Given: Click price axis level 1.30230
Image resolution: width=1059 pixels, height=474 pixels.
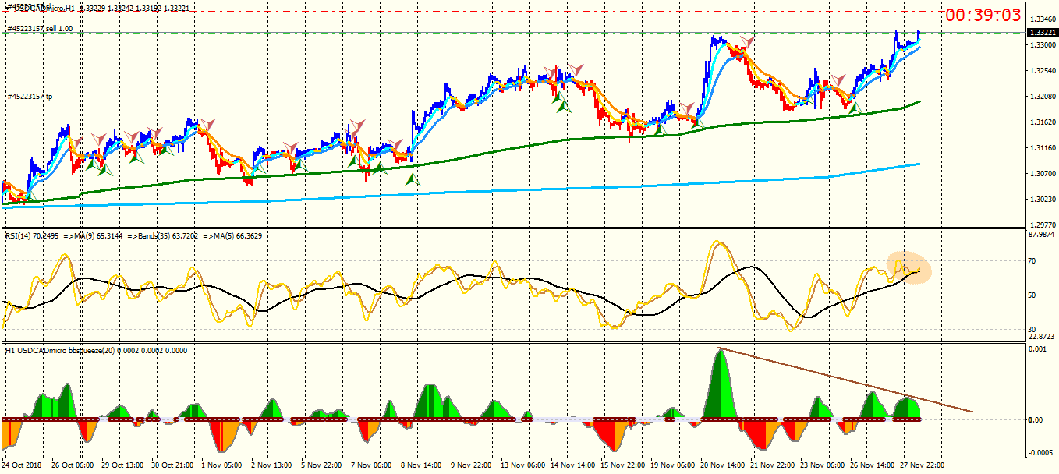Looking at the screenshot, I should point(1043,200).
